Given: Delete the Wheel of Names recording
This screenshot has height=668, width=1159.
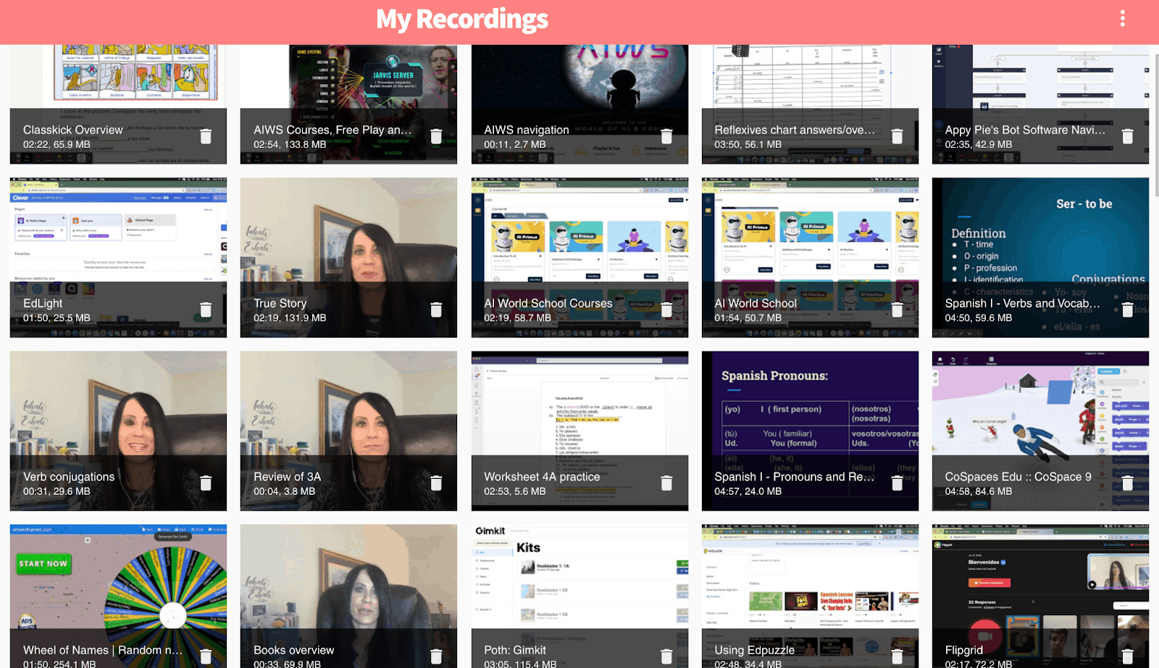Looking at the screenshot, I should [206, 656].
